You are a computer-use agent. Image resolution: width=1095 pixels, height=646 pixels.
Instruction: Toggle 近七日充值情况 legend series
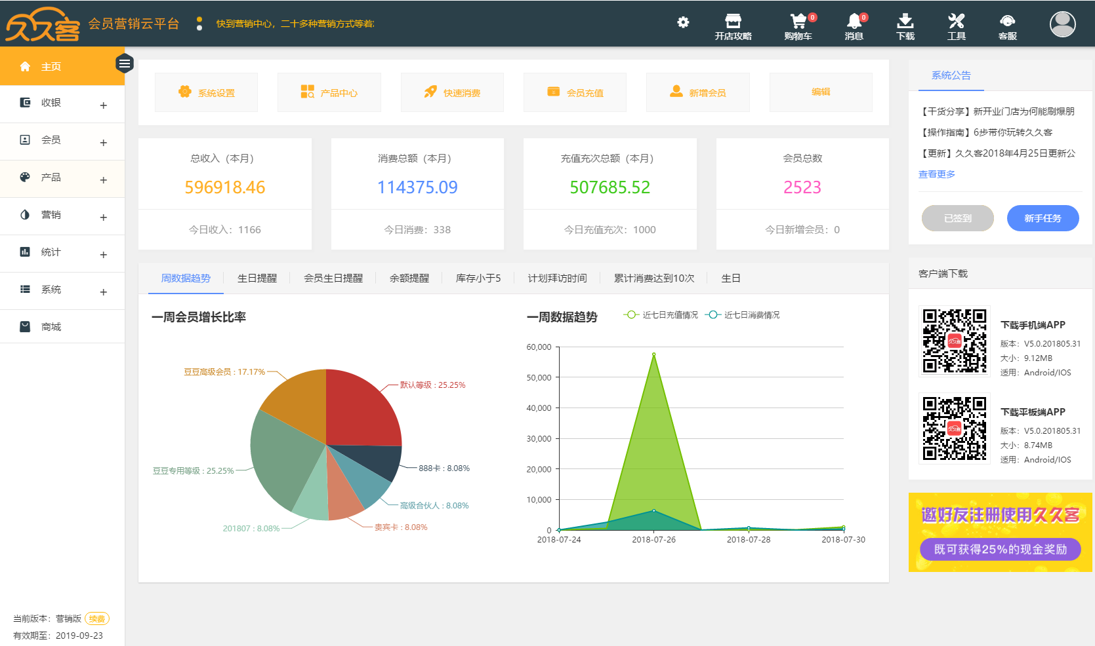point(661,315)
